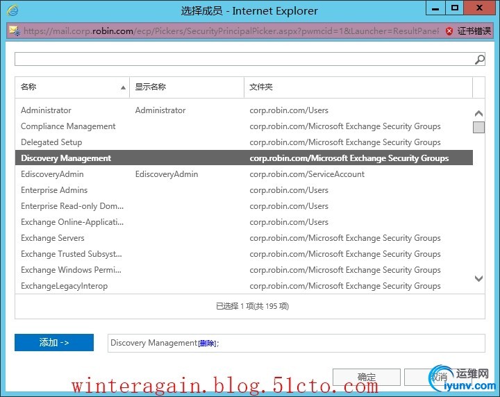This screenshot has width=500, height=397.
Task: Click the Internet Explorer logo in title bar
Action: pos(12,10)
